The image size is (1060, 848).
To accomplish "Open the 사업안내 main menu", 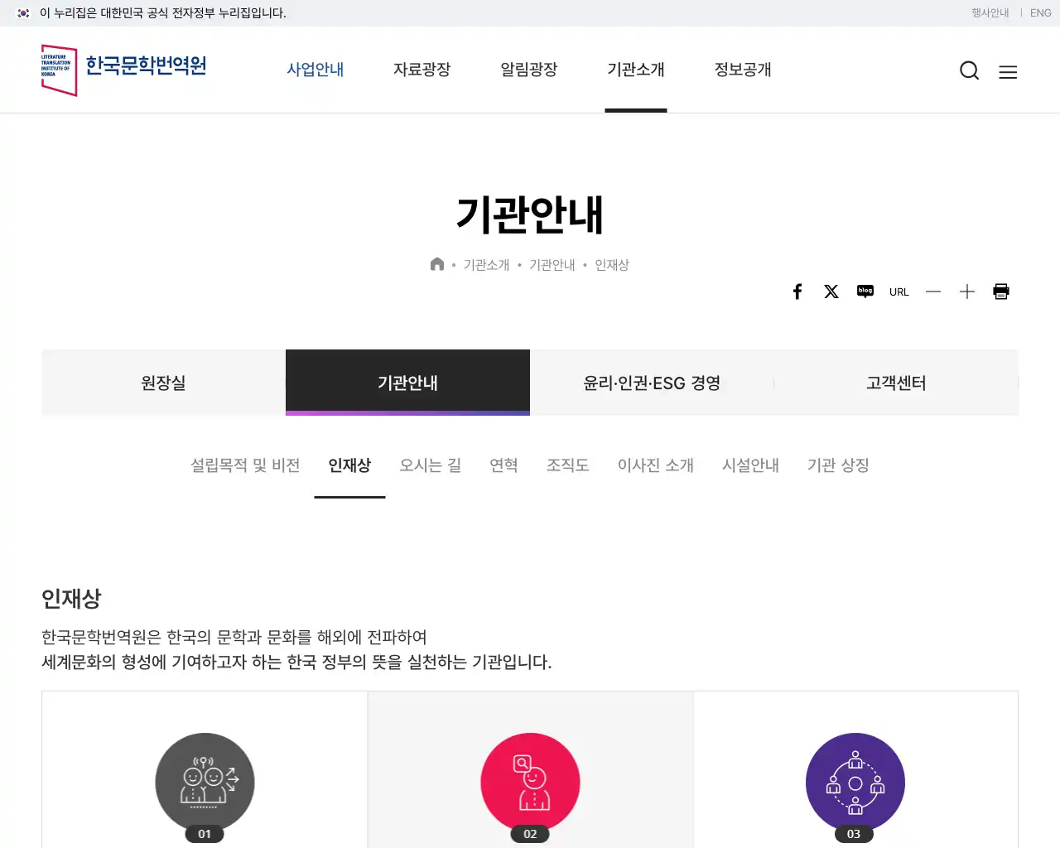I will click(x=316, y=70).
